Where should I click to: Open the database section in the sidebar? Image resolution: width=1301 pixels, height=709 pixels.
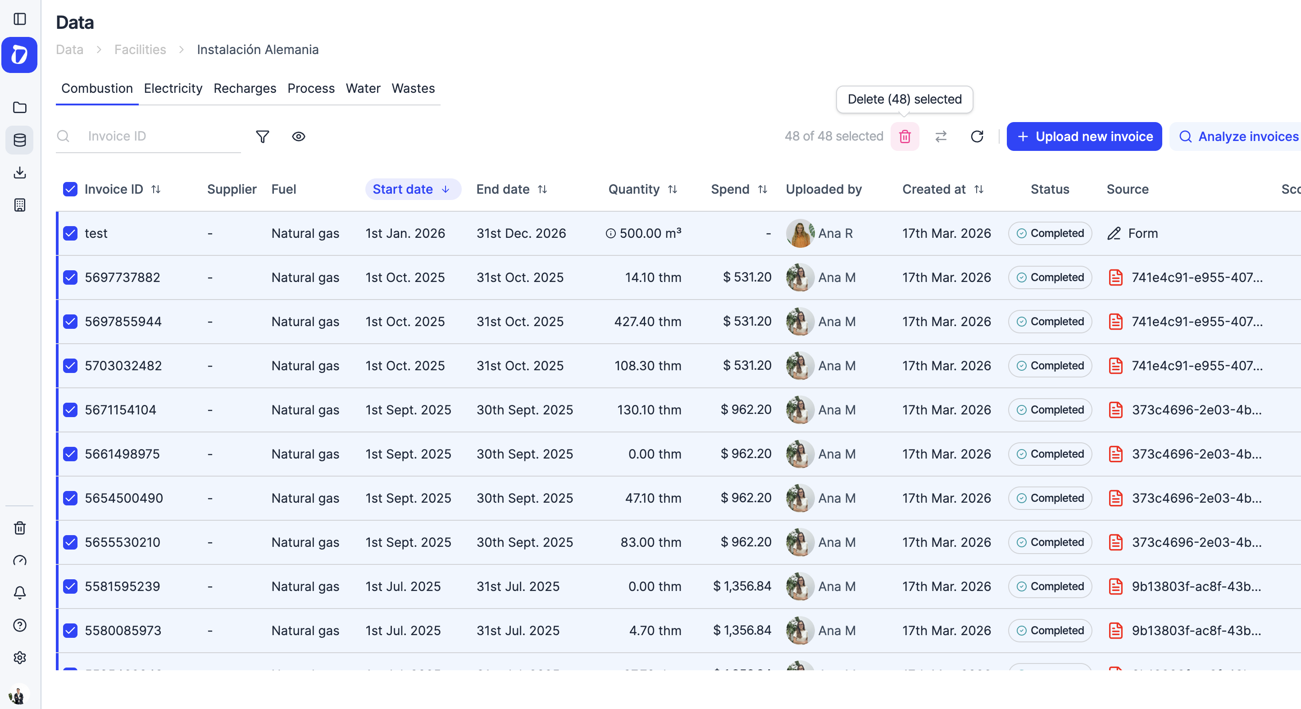click(19, 140)
